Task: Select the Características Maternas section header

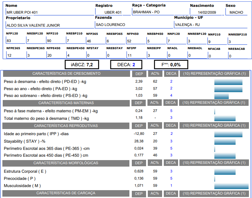Action: pos(66,103)
